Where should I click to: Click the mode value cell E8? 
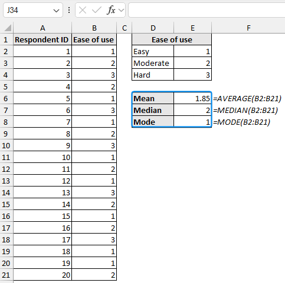tap(192, 122)
